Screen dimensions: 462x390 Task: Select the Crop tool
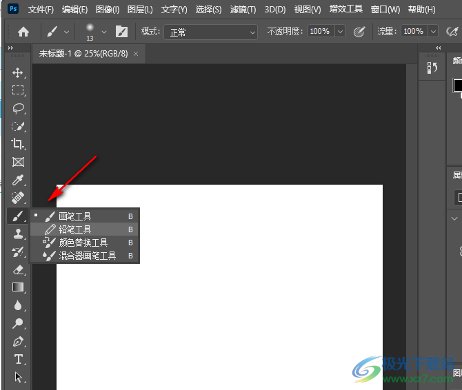tap(18, 144)
